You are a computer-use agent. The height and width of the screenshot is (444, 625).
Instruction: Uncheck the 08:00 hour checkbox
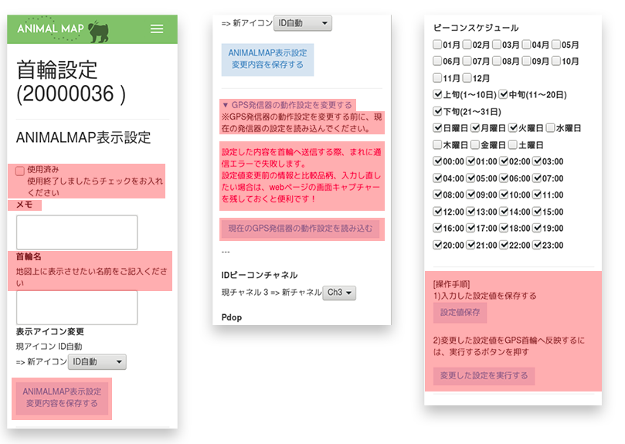pos(437,195)
